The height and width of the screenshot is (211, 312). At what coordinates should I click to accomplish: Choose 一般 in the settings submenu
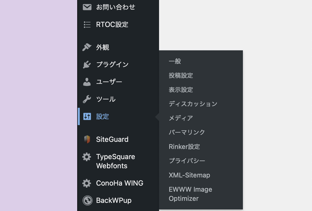[x=175, y=61]
